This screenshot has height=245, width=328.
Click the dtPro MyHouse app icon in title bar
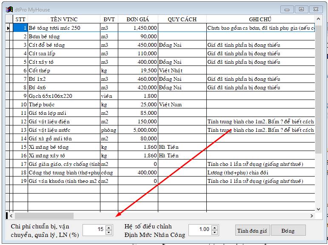point(8,9)
